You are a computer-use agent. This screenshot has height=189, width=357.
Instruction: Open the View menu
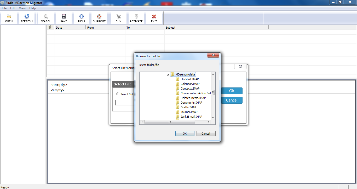(x=22, y=8)
